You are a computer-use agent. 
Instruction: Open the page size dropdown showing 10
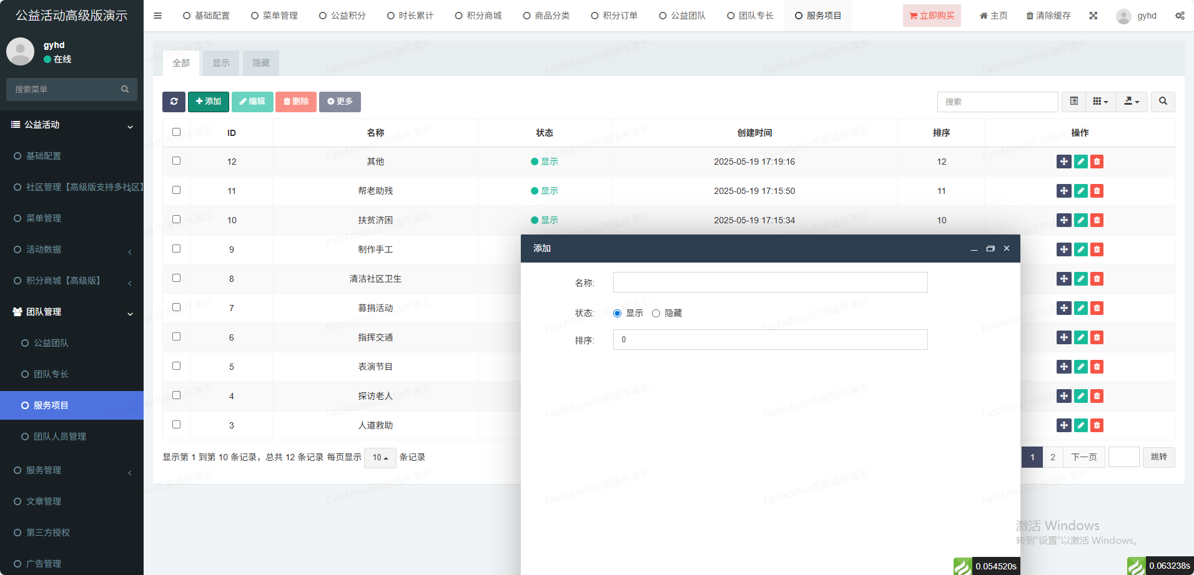pyautogui.click(x=380, y=458)
